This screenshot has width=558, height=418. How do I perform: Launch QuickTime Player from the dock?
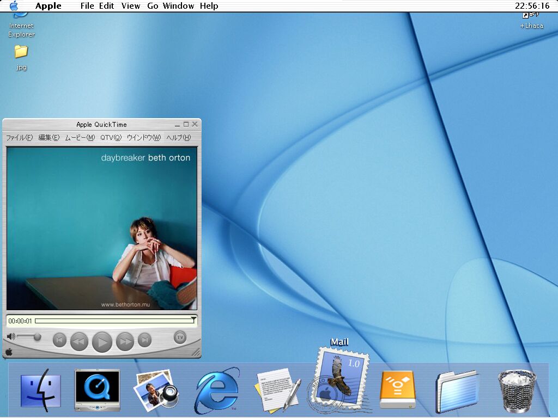tap(97, 390)
